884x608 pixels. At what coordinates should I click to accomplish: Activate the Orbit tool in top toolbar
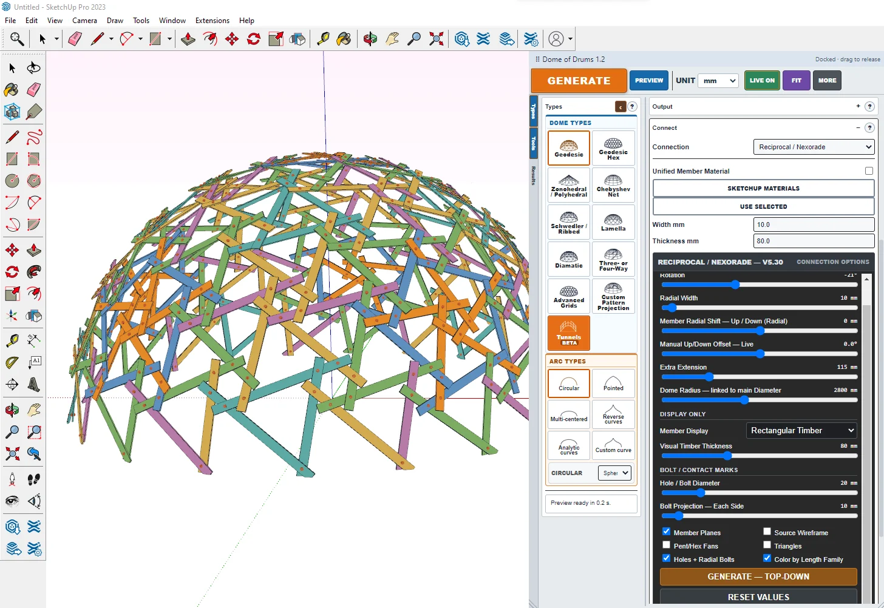tap(370, 39)
